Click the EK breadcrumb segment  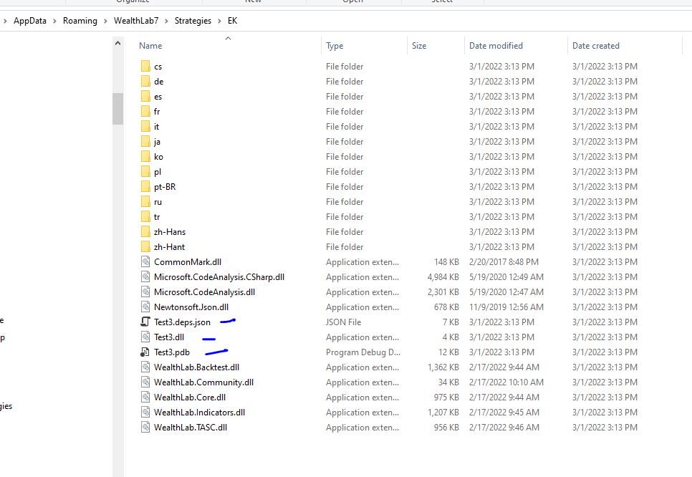(233, 21)
